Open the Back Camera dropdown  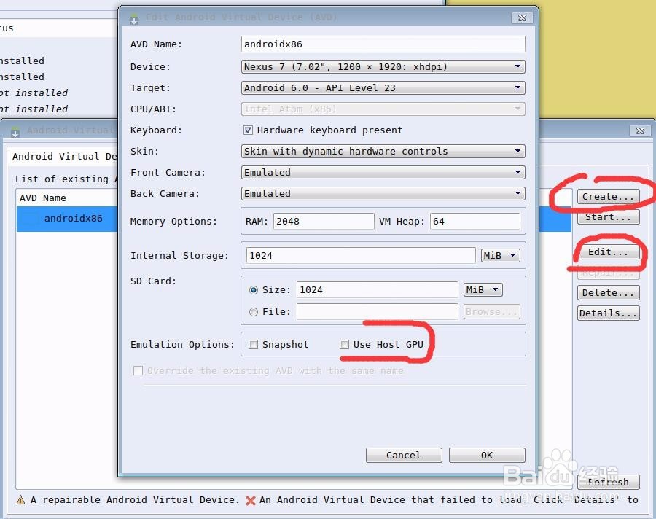point(383,193)
